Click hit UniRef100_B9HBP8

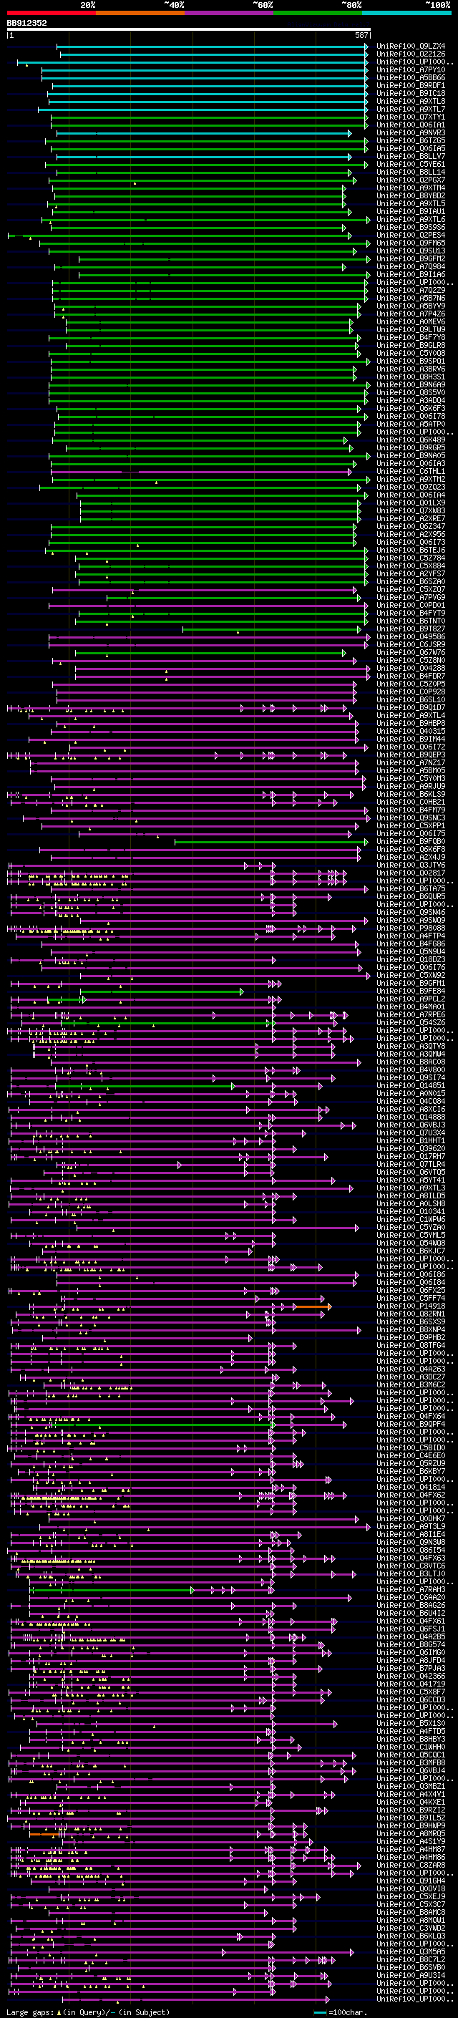411,723
